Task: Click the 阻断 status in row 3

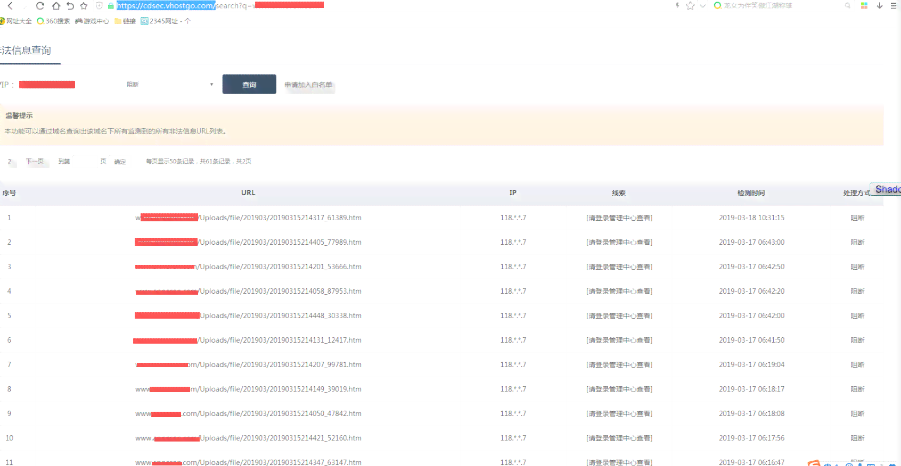Action: [x=857, y=267]
